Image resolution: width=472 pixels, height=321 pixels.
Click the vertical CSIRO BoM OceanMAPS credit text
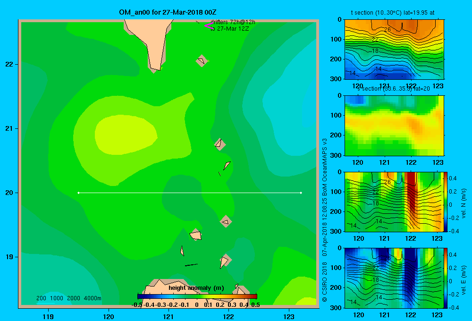pos(325,220)
